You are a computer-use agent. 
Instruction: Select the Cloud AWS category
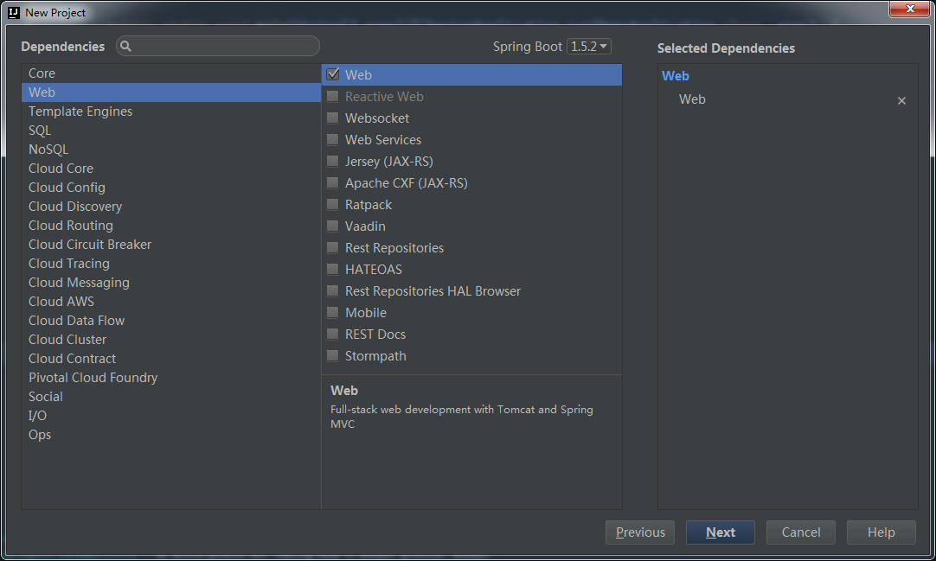pyautogui.click(x=61, y=301)
